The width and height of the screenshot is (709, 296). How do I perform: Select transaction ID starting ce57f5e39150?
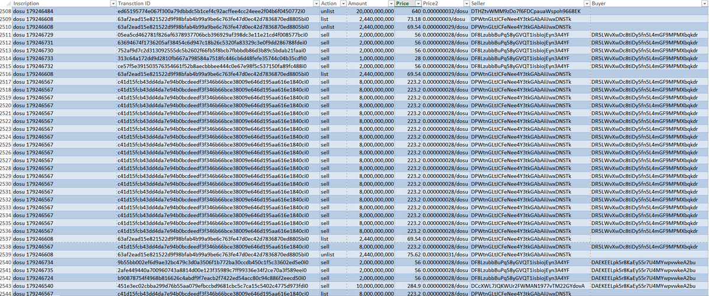(218, 66)
